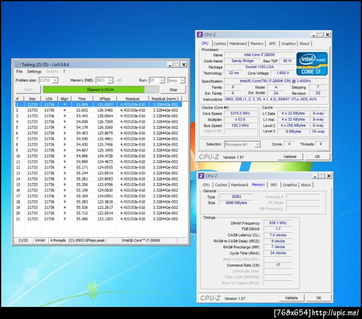Image resolution: width=362 pixels, height=319 pixels.
Task: Open About tab in upper CPU-Z window
Action: (304, 43)
